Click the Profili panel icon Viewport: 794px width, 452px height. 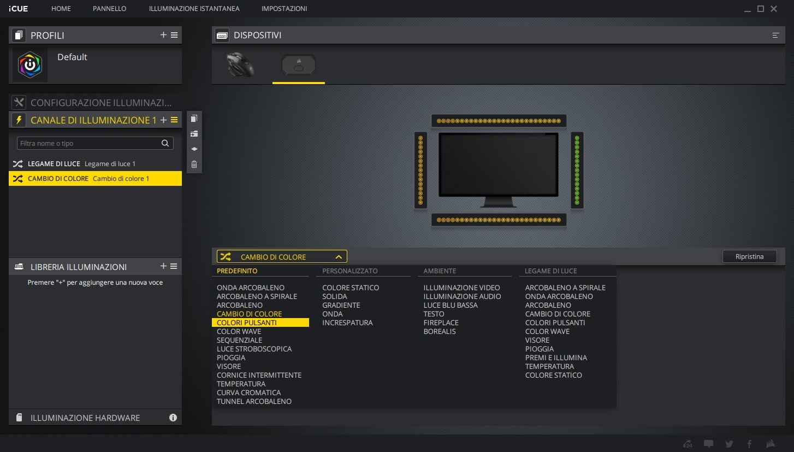19,36
